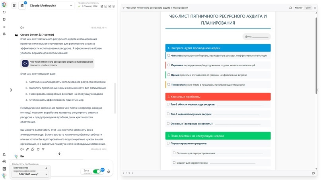Click section header 1. Экспресс-аудит прошедшей недели
The width and height of the screenshot is (321, 180).
[x=218, y=48]
